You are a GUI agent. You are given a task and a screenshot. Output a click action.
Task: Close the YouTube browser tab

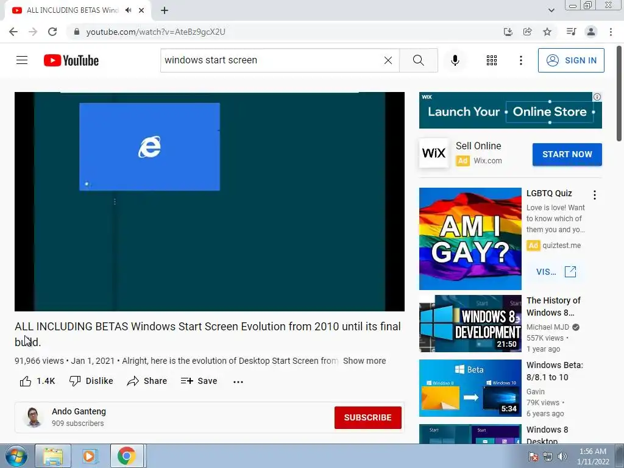(141, 10)
